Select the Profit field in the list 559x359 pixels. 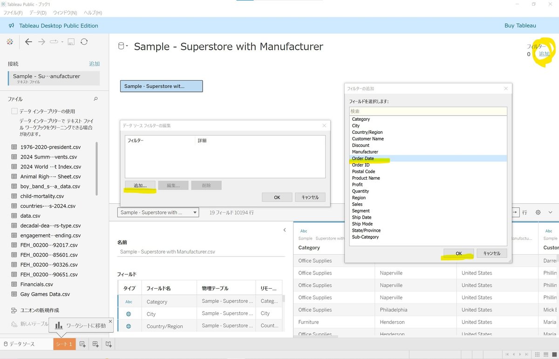click(x=428, y=185)
